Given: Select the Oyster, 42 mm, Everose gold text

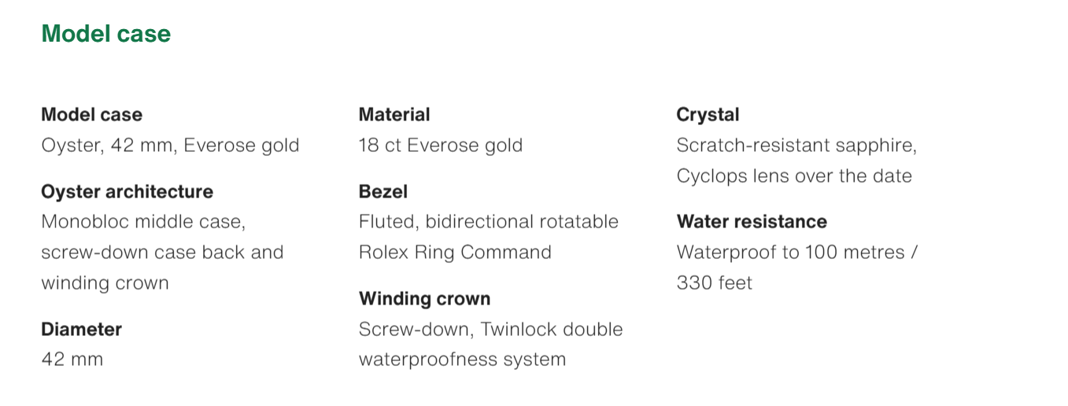Looking at the screenshot, I should pyautogui.click(x=170, y=146).
